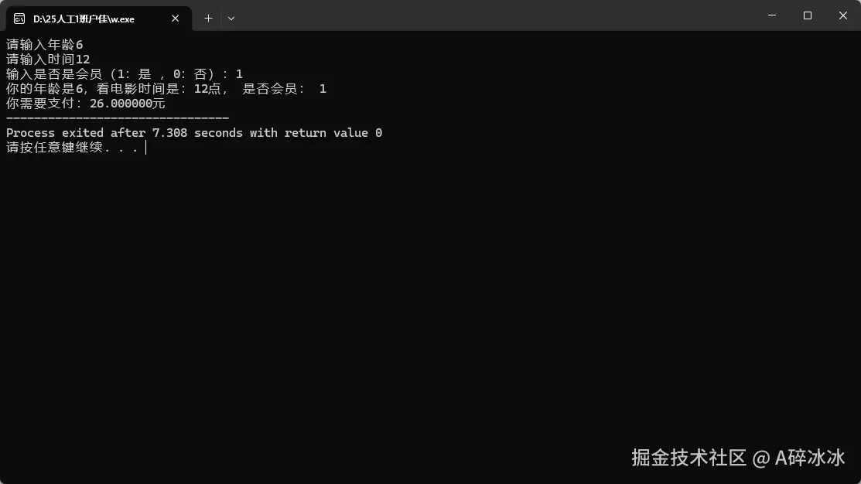Viewport: 861px width, 484px height.
Task: Click the blinking text cursor after the prompt
Action: (x=146, y=148)
